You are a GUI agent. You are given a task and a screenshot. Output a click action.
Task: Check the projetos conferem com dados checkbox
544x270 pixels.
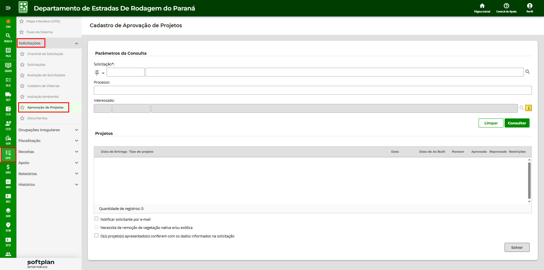point(96,235)
